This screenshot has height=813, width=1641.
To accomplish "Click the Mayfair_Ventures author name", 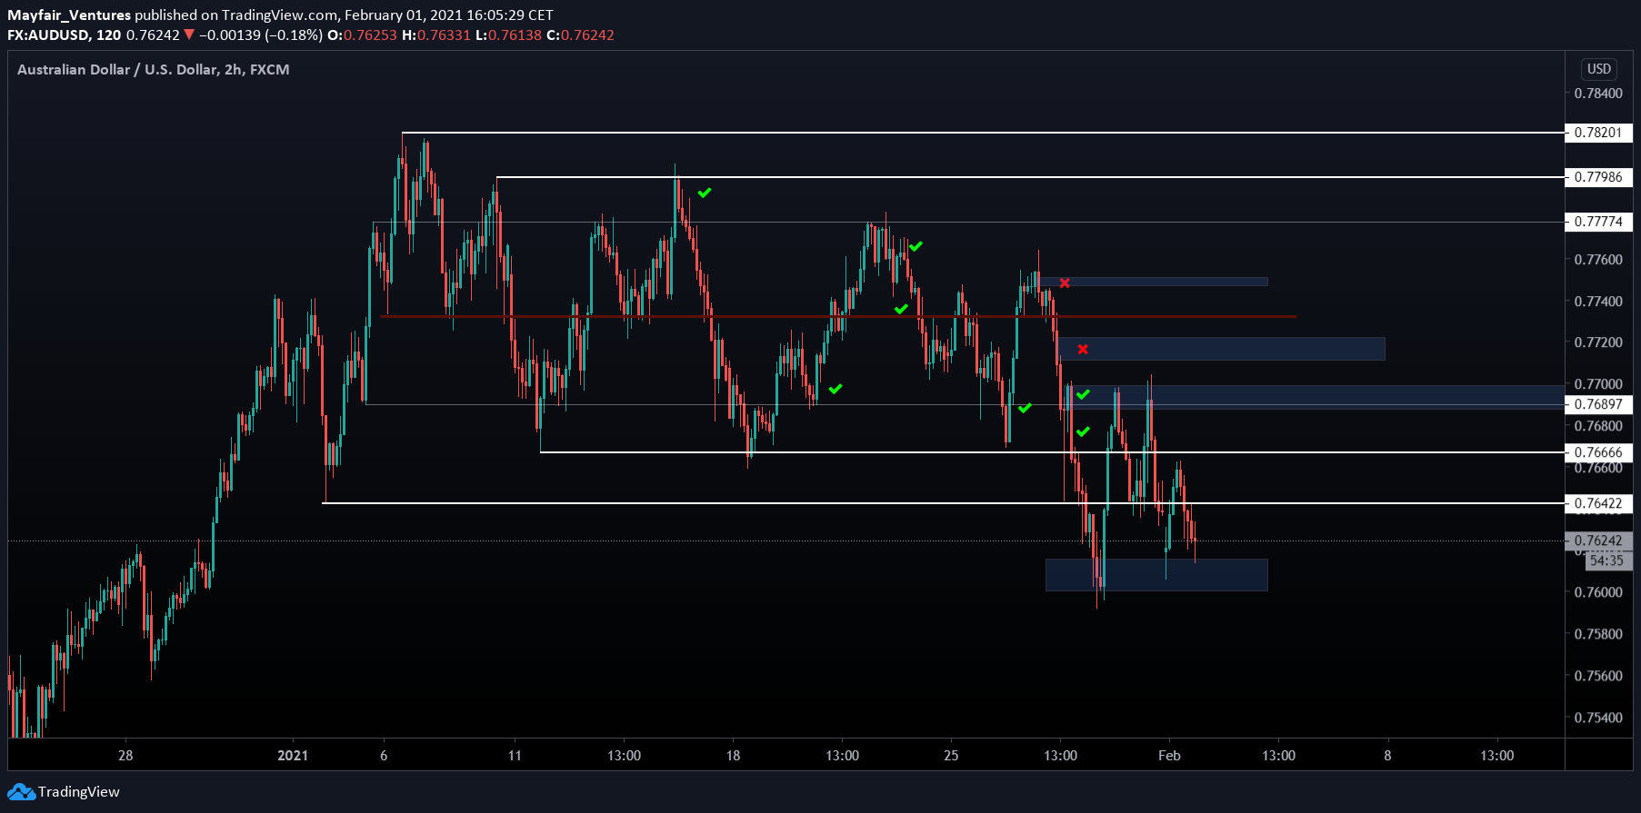I will coord(69,15).
